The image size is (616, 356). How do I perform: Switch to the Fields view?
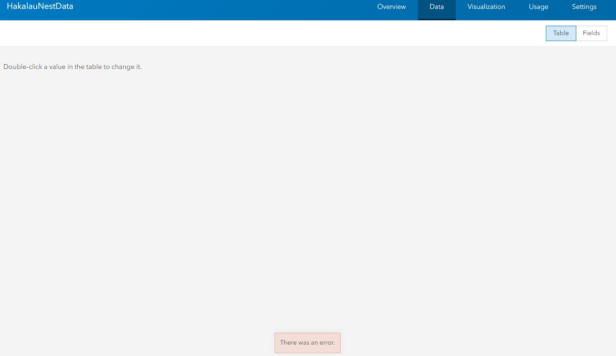pyautogui.click(x=591, y=33)
